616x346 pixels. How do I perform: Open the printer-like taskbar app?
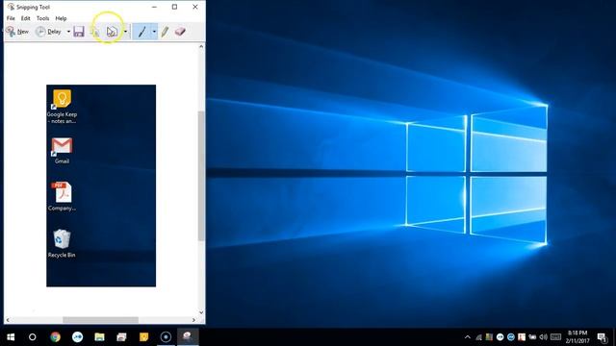(x=122, y=337)
